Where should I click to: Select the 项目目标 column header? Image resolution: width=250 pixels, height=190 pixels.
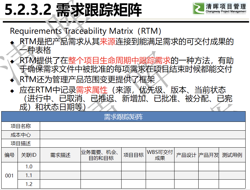[133, 155]
